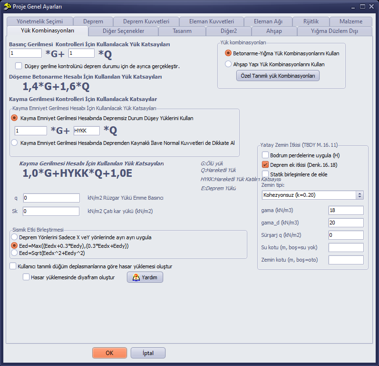Screen dimensions: 379x366
Task: Uncheck Deprem ek itkisi checkbox
Action: click(265, 165)
